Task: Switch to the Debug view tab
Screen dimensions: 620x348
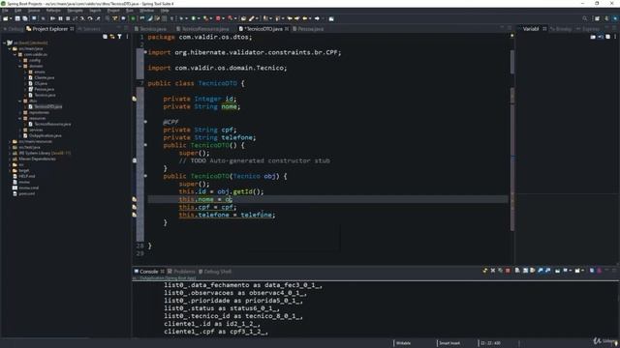Action: coord(13,29)
